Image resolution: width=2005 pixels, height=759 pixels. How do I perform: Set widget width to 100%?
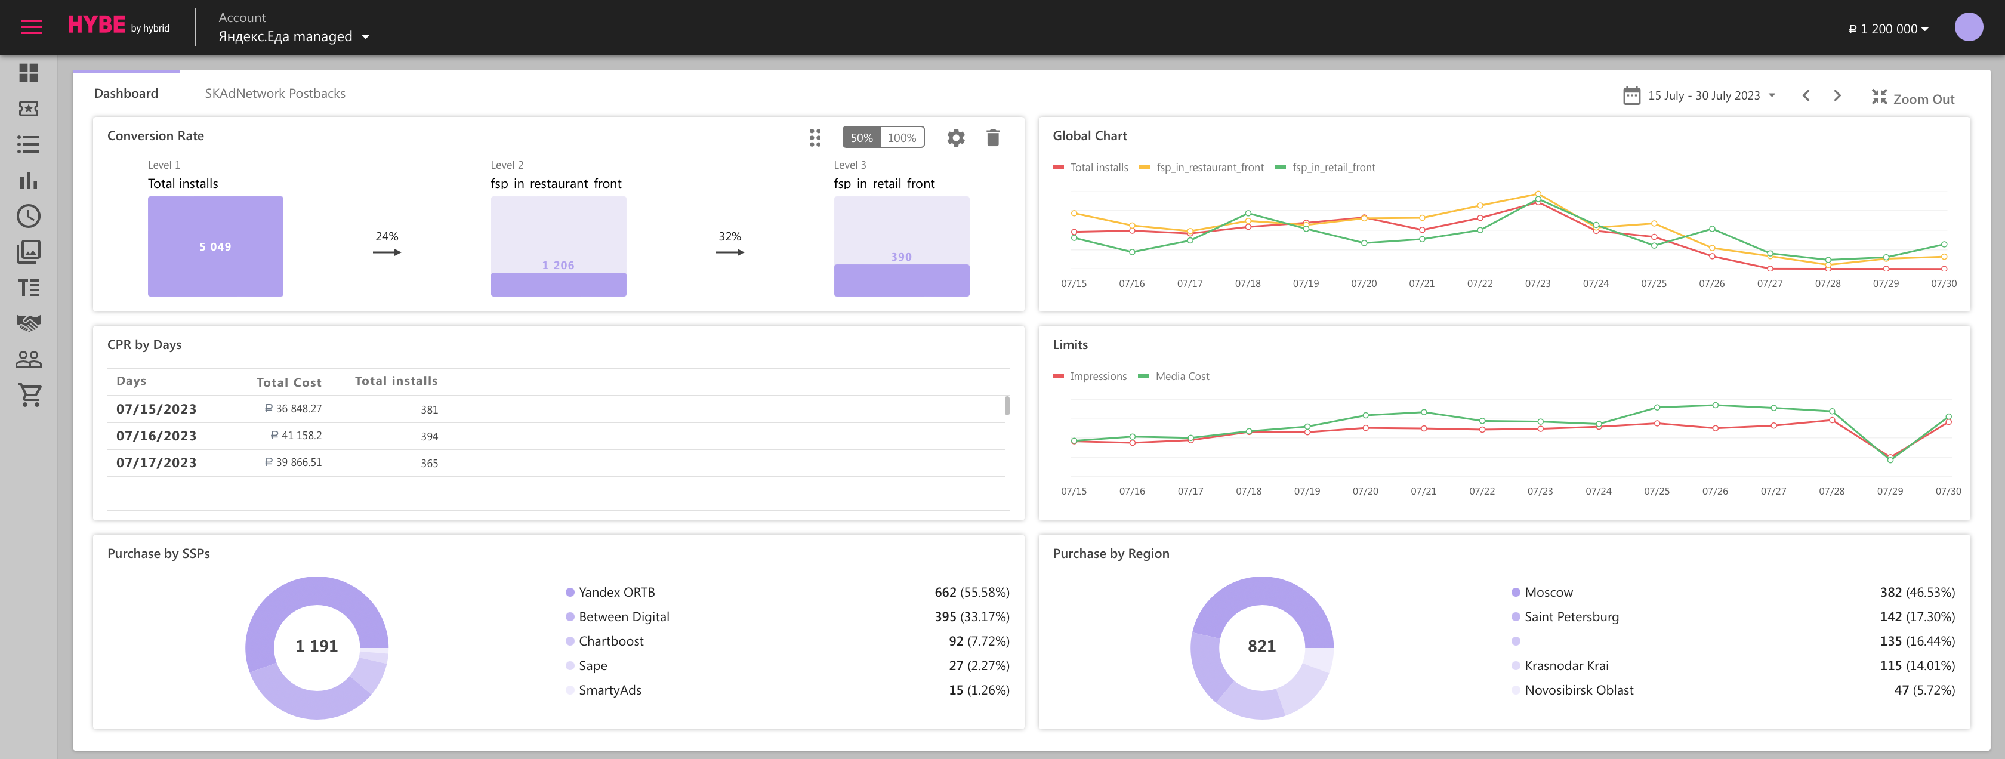(902, 138)
